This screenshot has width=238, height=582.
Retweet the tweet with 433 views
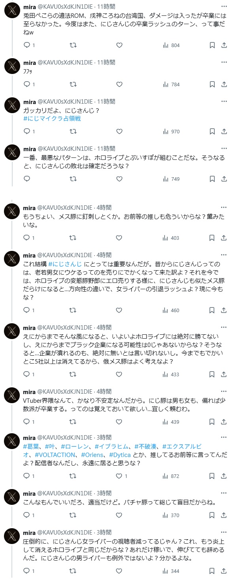click(73, 374)
